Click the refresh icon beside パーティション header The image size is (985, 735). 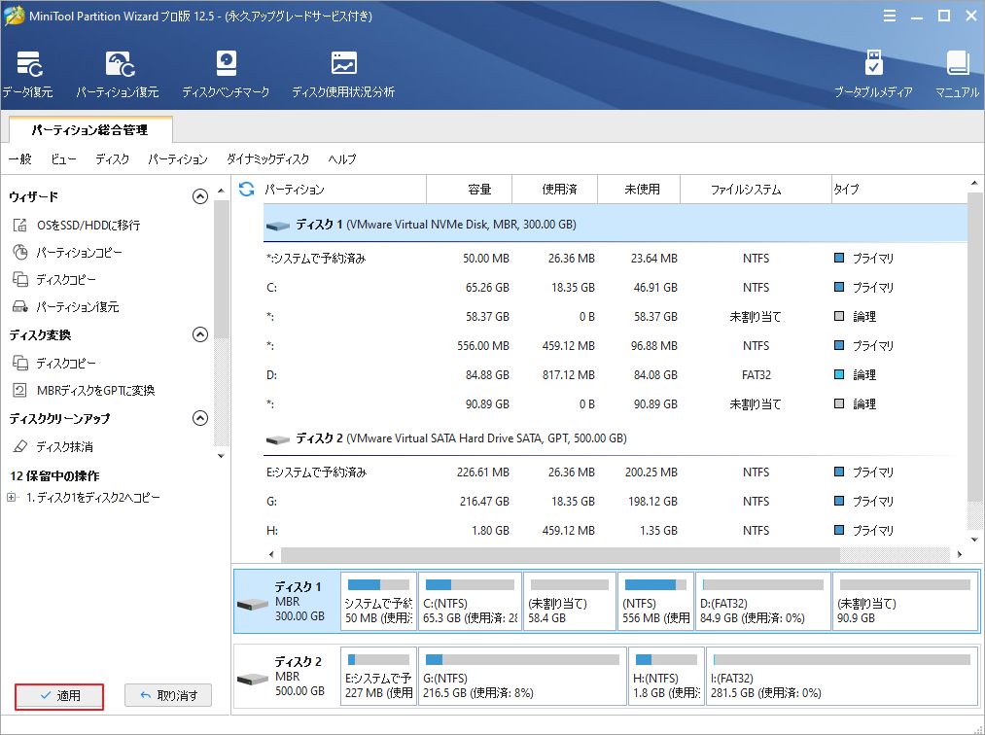click(246, 190)
